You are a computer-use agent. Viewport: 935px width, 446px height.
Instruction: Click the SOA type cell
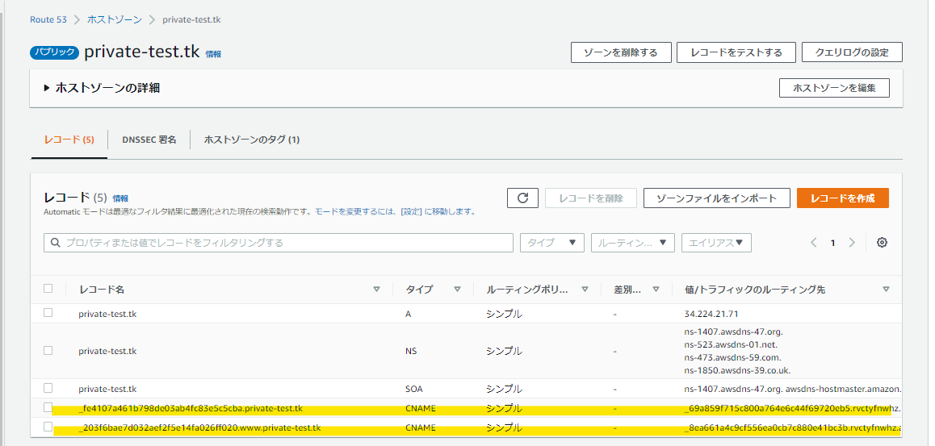[413, 389]
